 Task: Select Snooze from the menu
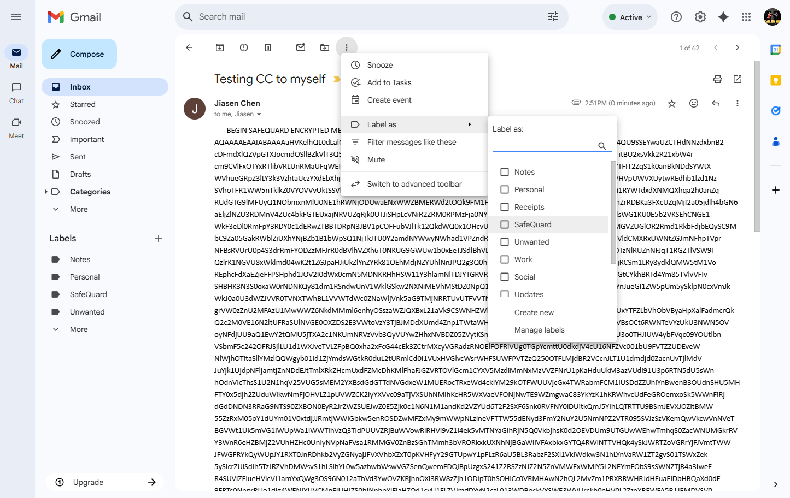point(414,65)
